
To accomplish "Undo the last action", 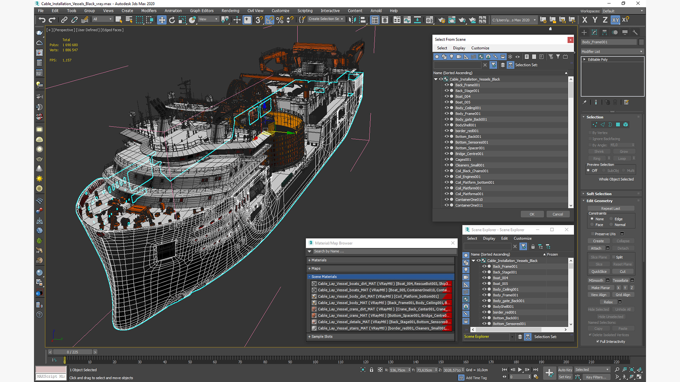I will pos(42,20).
